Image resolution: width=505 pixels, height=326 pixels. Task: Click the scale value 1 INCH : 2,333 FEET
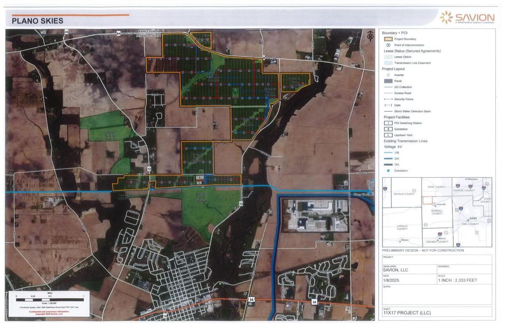click(457, 280)
